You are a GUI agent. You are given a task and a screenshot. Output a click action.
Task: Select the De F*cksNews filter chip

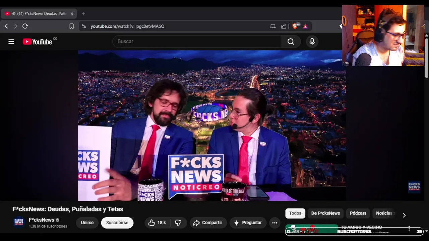(325, 213)
